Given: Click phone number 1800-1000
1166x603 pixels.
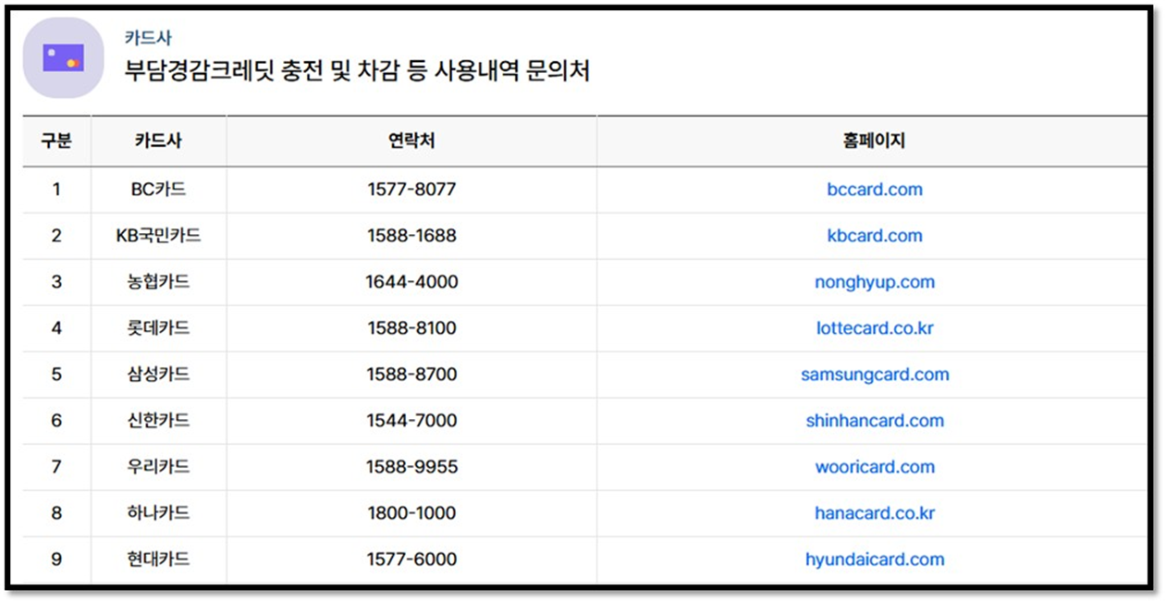Looking at the screenshot, I should (x=411, y=513).
